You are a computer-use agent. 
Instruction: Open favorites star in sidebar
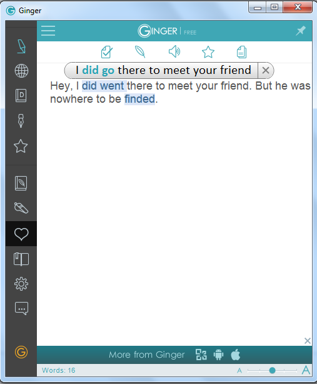coord(21,146)
